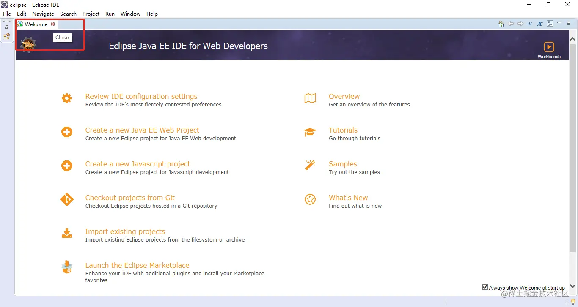The width and height of the screenshot is (578, 307).
Task: Click the Import download-tray icon
Action: (67, 234)
